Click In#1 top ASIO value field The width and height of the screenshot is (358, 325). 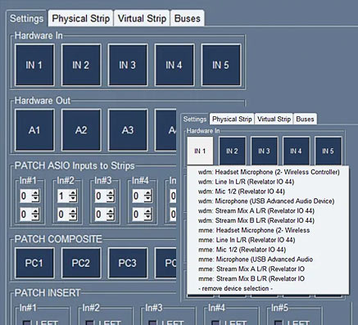click(x=26, y=196)
